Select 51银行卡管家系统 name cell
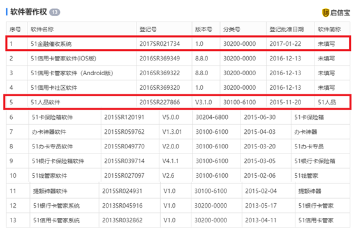Image resolution: width=356 pixels, height=237 pixels. [56, 206]
